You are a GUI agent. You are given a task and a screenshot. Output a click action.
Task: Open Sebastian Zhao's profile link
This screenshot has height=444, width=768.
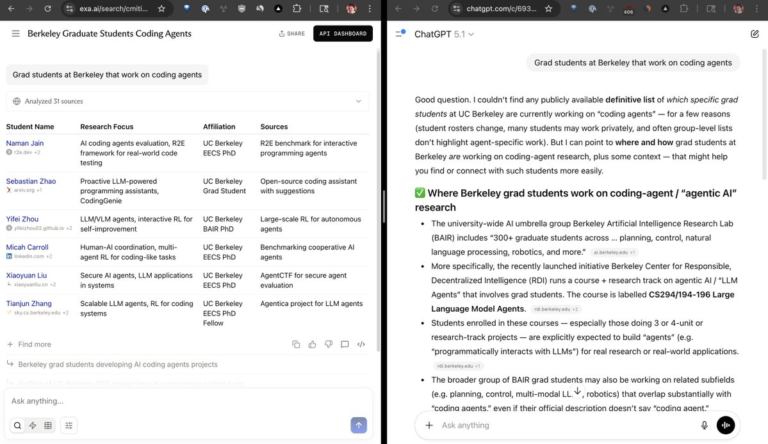pyautogui.click(x=31, y=181)
